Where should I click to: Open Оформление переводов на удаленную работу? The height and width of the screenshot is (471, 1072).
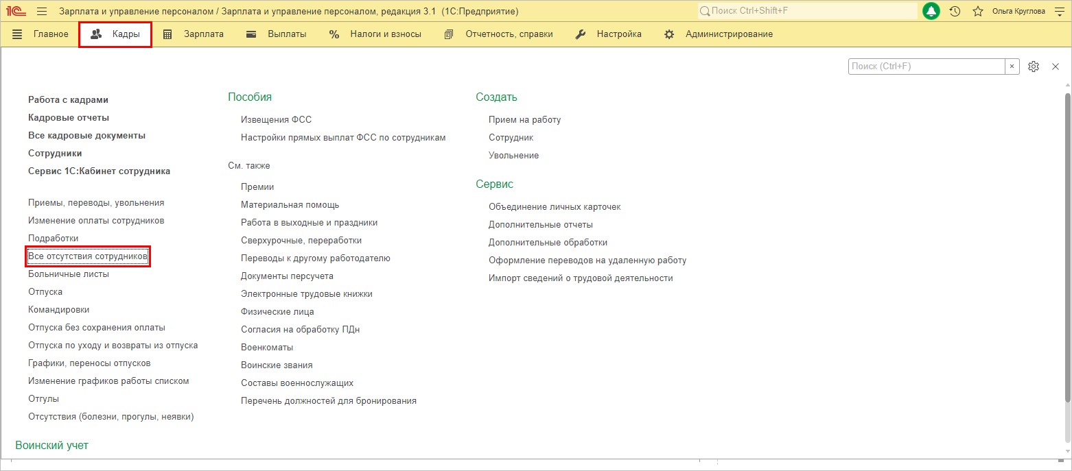pyautogui.click(x=587, y=261)
